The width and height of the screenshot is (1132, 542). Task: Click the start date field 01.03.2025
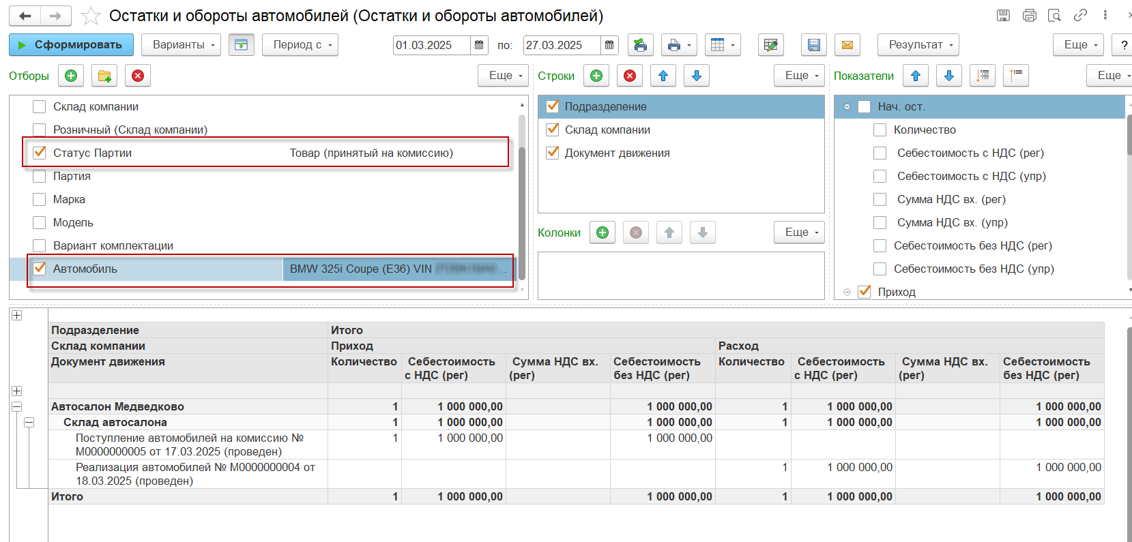point(431,45)
